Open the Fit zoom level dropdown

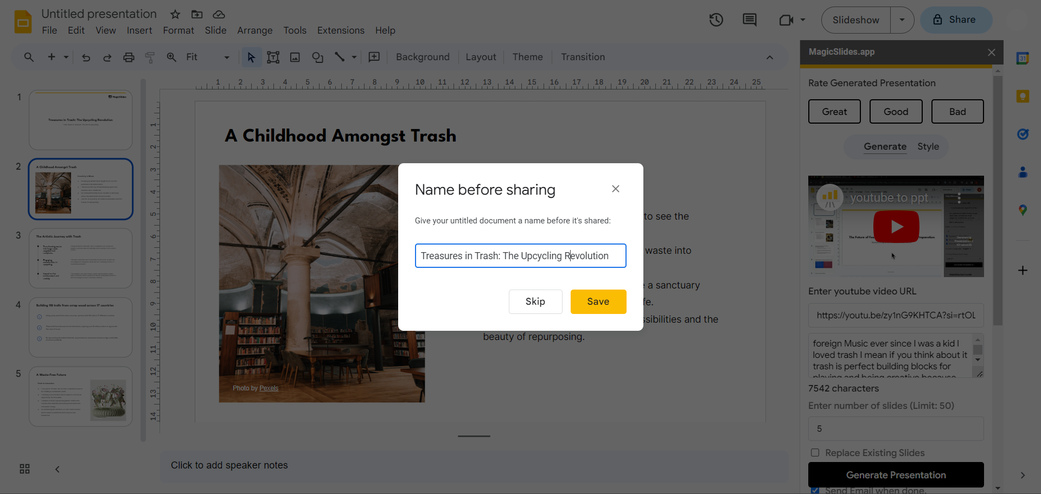click(207, 57)
